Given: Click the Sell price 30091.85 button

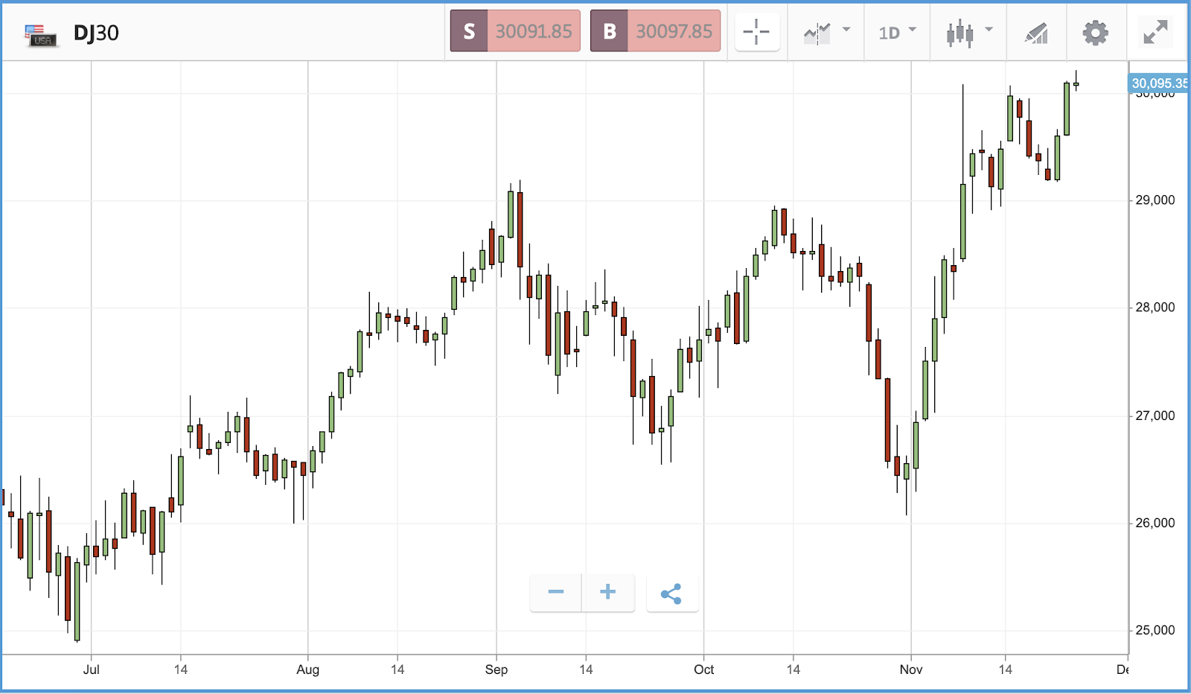Looking at the screenshot, I should (515, 31).
